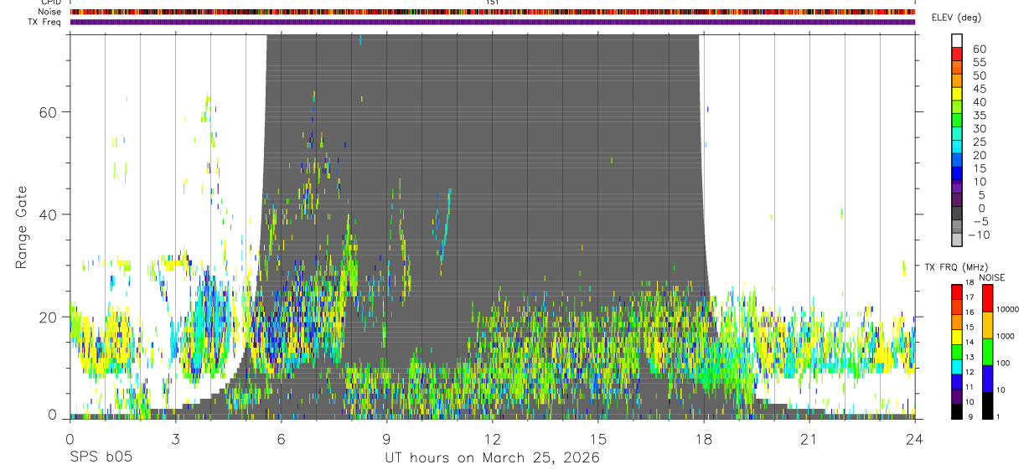Click the green 100 noise legend swatch
This screenshot has height=475, width=1029.
point(986,352)
